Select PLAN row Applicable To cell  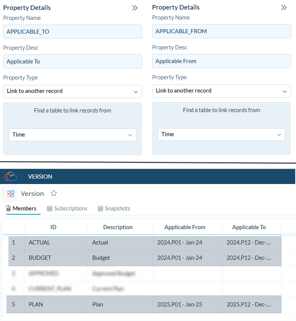249,305
